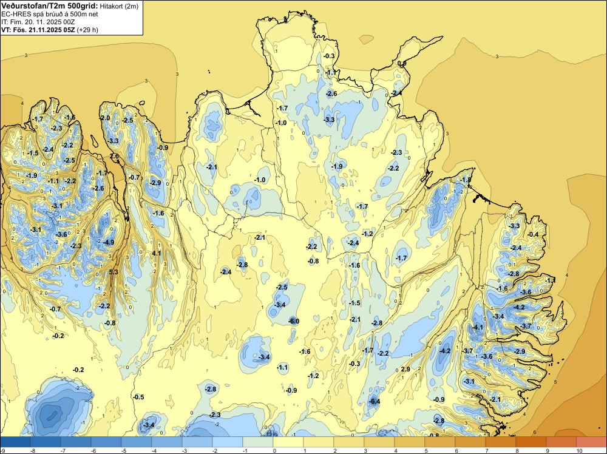Click the 10 tick label on colour scale
The image size is (607, 454).
(x=580, y=450)
